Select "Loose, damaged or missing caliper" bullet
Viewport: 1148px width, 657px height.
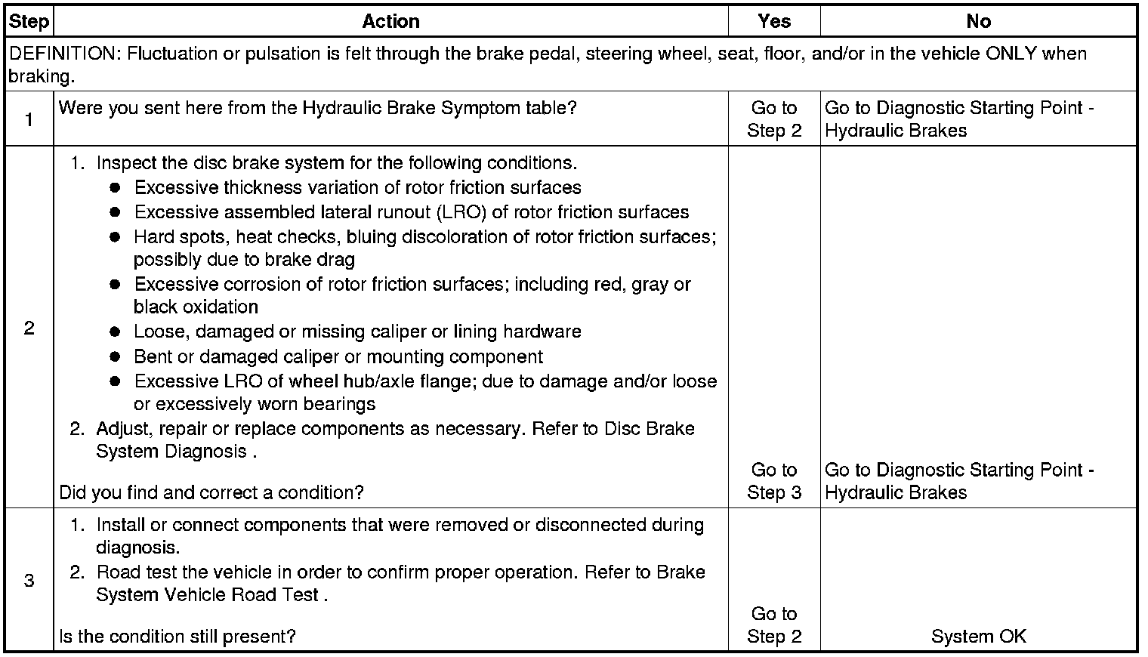(x=357, y=332)
